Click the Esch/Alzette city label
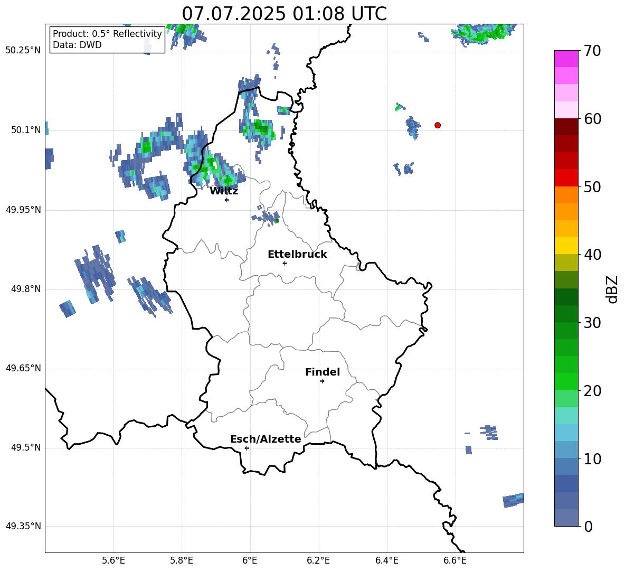Image resolution: width=625 pixels, height=571 pixels. [x=266, y=439]
